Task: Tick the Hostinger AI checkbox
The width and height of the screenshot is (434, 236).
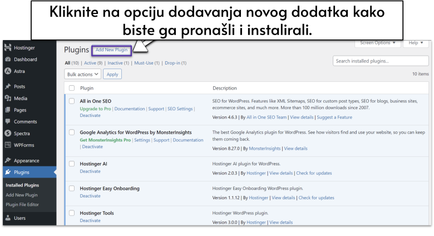Action: click(x=72, y=164)
